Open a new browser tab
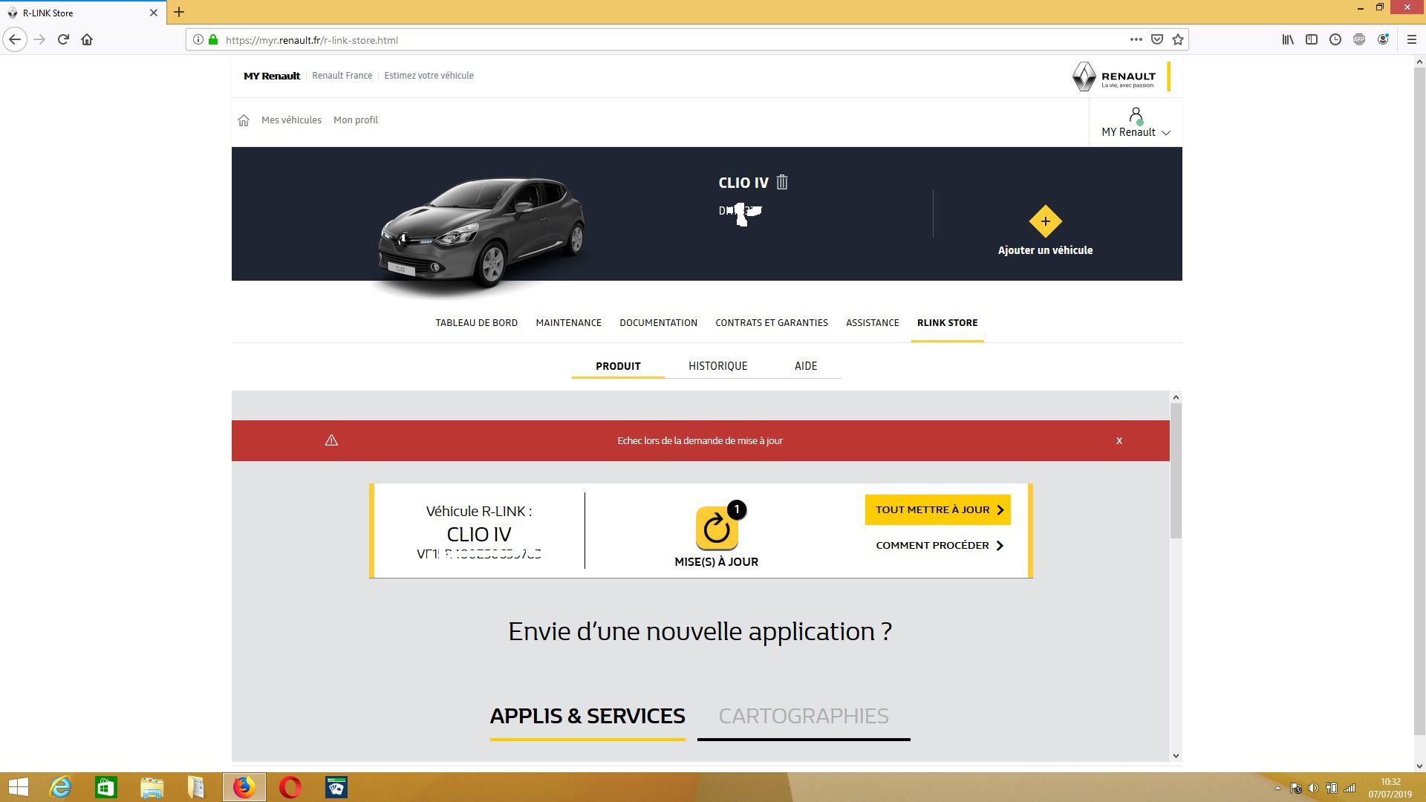Screen dimensions: 1426x802 click(179, 12)
